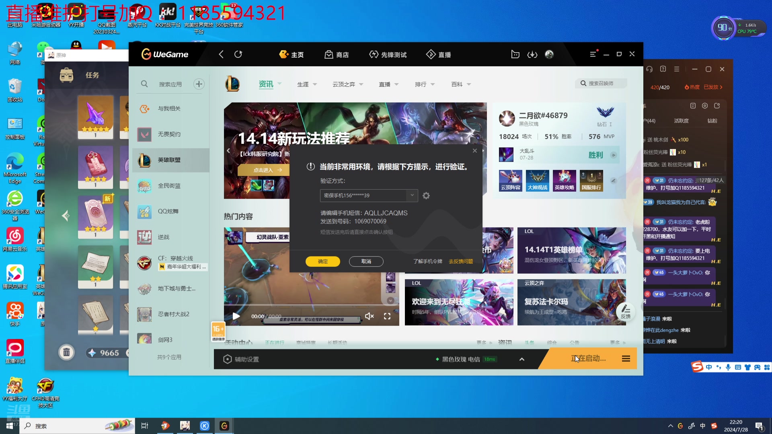Screen dimensions: 772x434
Task: Open 欢迎来到无尽狂潮 article card
Action: pos(459,302)
